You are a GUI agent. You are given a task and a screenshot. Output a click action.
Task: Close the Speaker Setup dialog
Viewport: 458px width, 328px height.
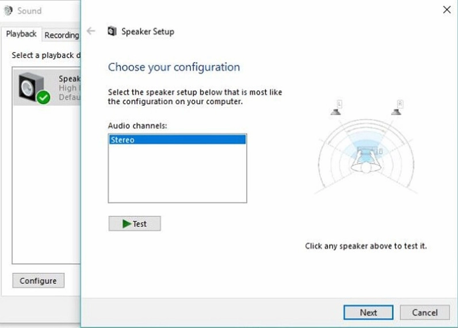coord(446,10)
